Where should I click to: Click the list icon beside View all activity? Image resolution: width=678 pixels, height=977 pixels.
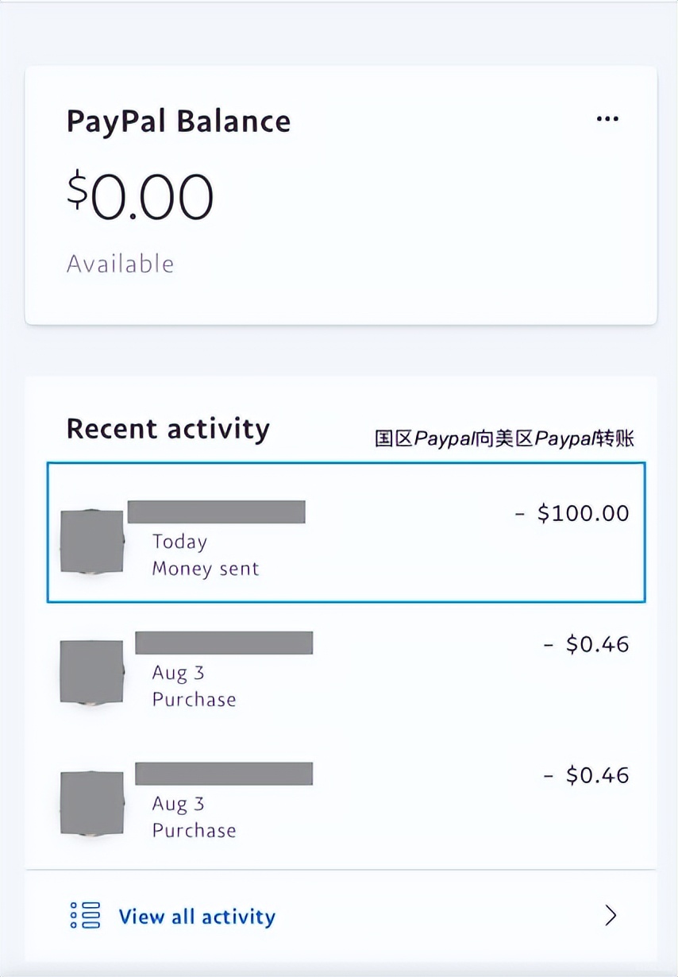(85, 916)
